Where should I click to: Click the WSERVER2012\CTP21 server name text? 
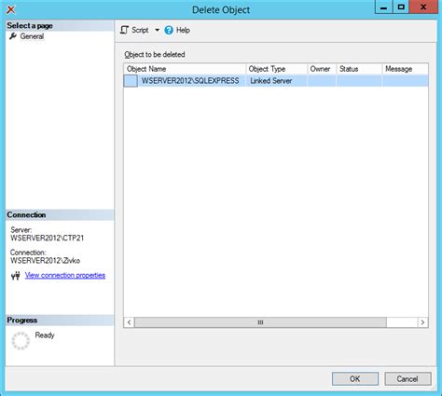pos(47,239)
